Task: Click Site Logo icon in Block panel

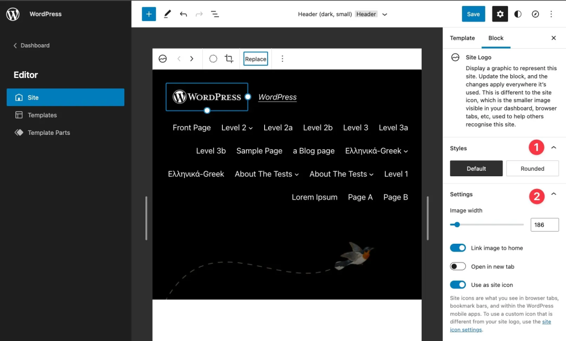Action: pos(455,57)
